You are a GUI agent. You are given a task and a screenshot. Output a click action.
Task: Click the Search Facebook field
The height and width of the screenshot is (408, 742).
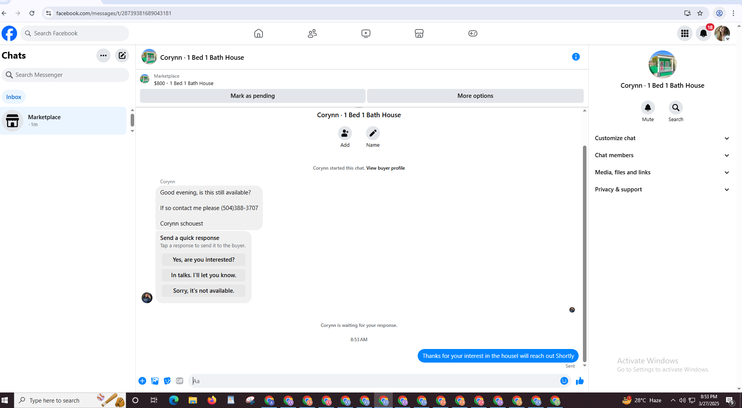75,33
